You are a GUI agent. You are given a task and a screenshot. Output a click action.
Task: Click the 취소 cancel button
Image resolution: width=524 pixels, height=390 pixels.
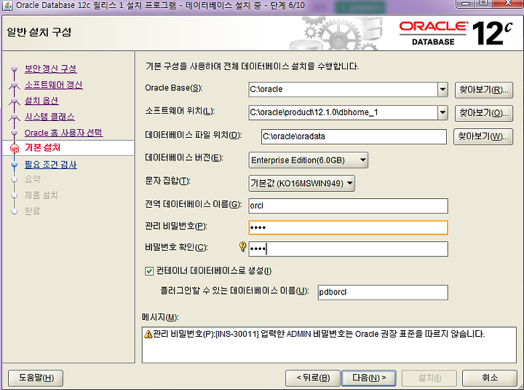point(490,378)
